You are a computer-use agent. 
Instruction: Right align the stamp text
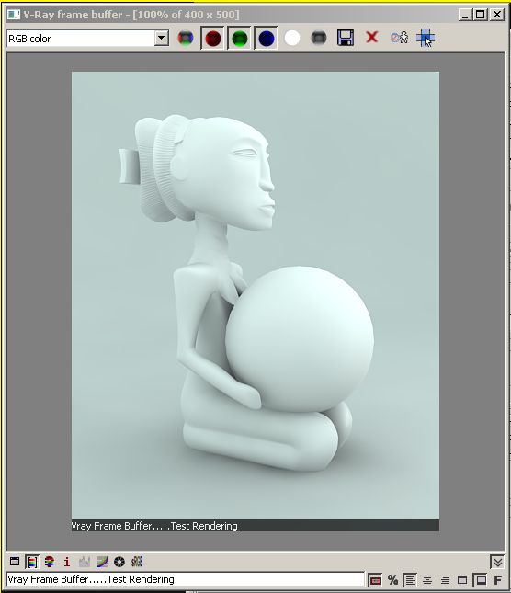click(x=445, y=579)
